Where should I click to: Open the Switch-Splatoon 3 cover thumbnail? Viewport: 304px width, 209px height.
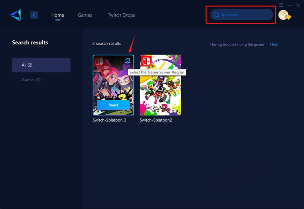click(x=113, y=85)
